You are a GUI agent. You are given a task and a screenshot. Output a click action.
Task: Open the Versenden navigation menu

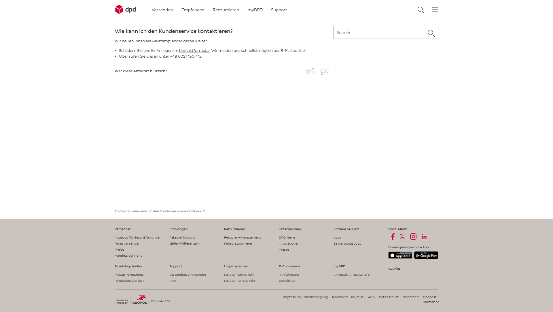click(x=162, y=10)
